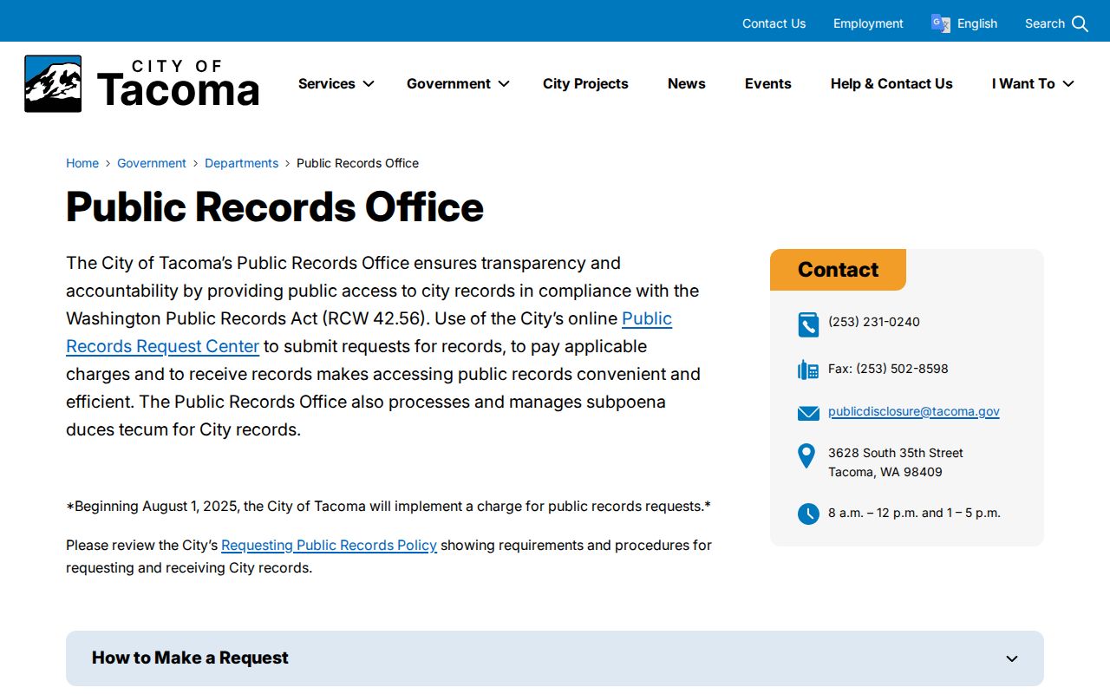This screenshot has width=1110, height=694.
Task: Open the Requesting Public Records Policy link
Action: (x=329, y=545)
